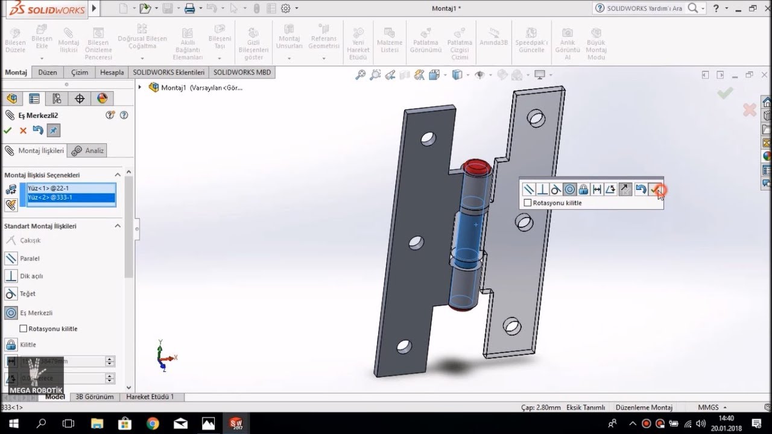Click SOLIDWORKS Yardım'ı Ara search field
Image resolution: width=772 pixels, height=434 pixels.
645,8
